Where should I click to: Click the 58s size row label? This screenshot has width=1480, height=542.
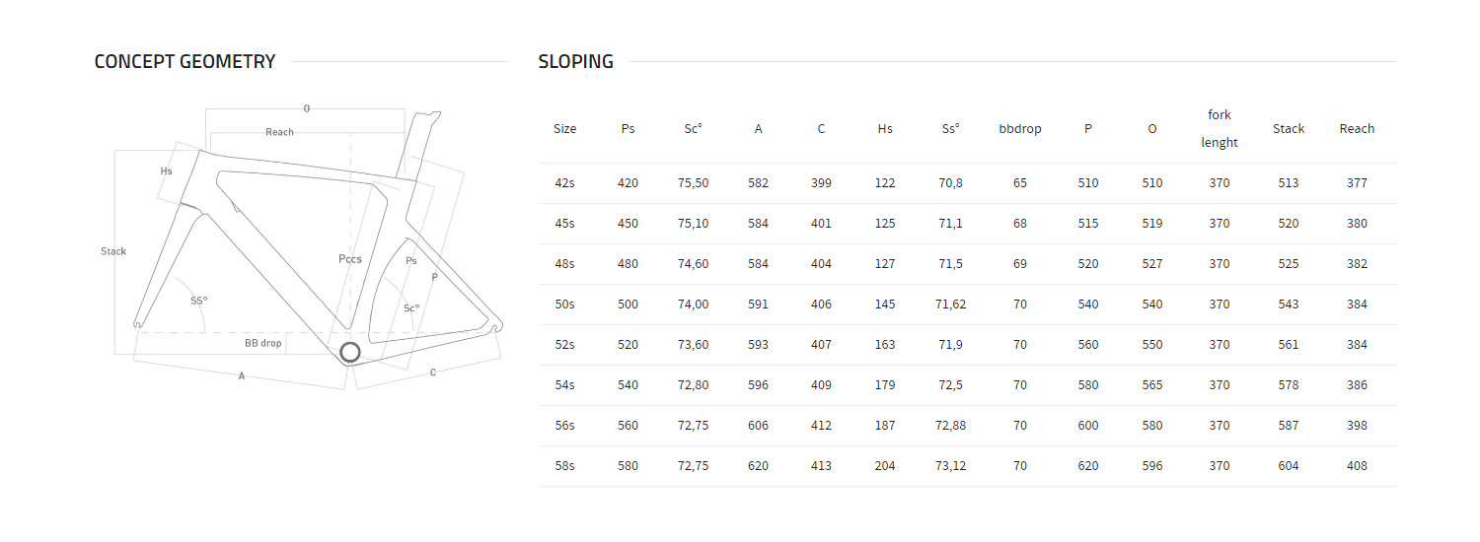tap(564, 466)
